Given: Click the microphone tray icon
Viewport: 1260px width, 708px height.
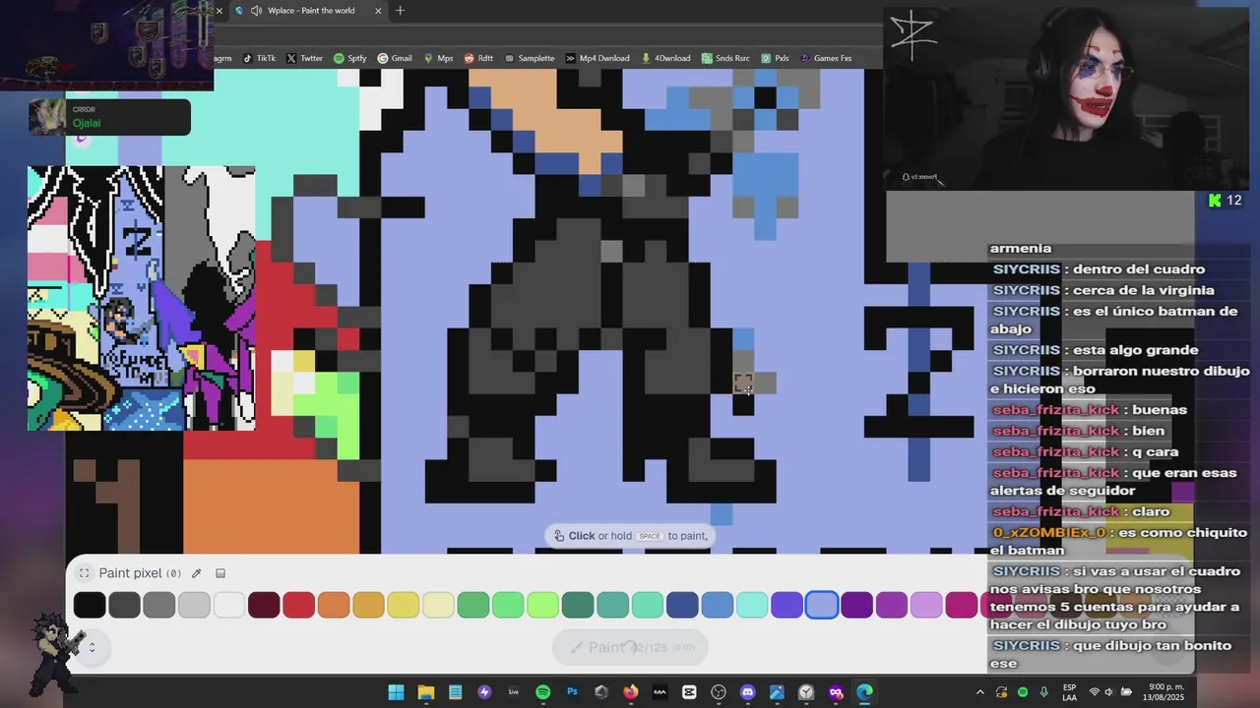Looking at the screenshot, I should tap(1044, 692).
